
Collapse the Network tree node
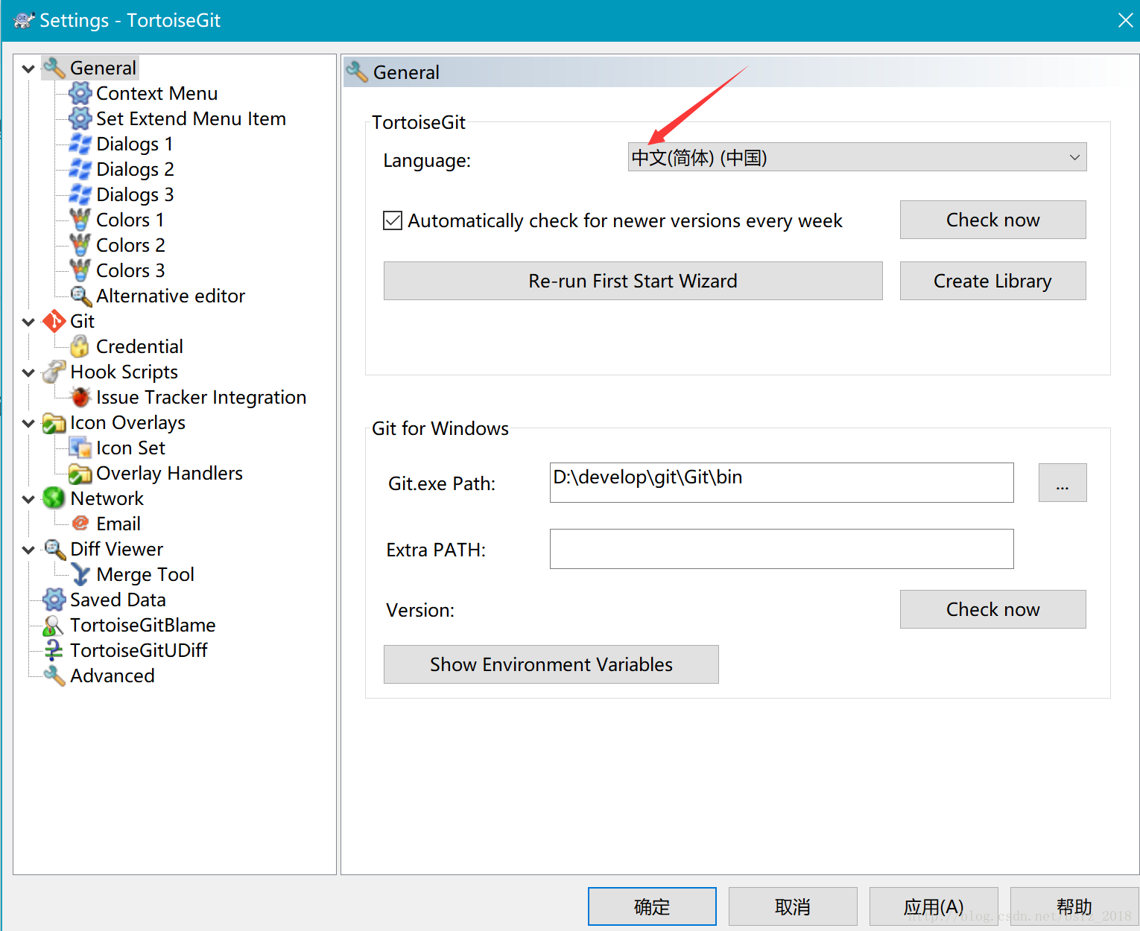28,499
